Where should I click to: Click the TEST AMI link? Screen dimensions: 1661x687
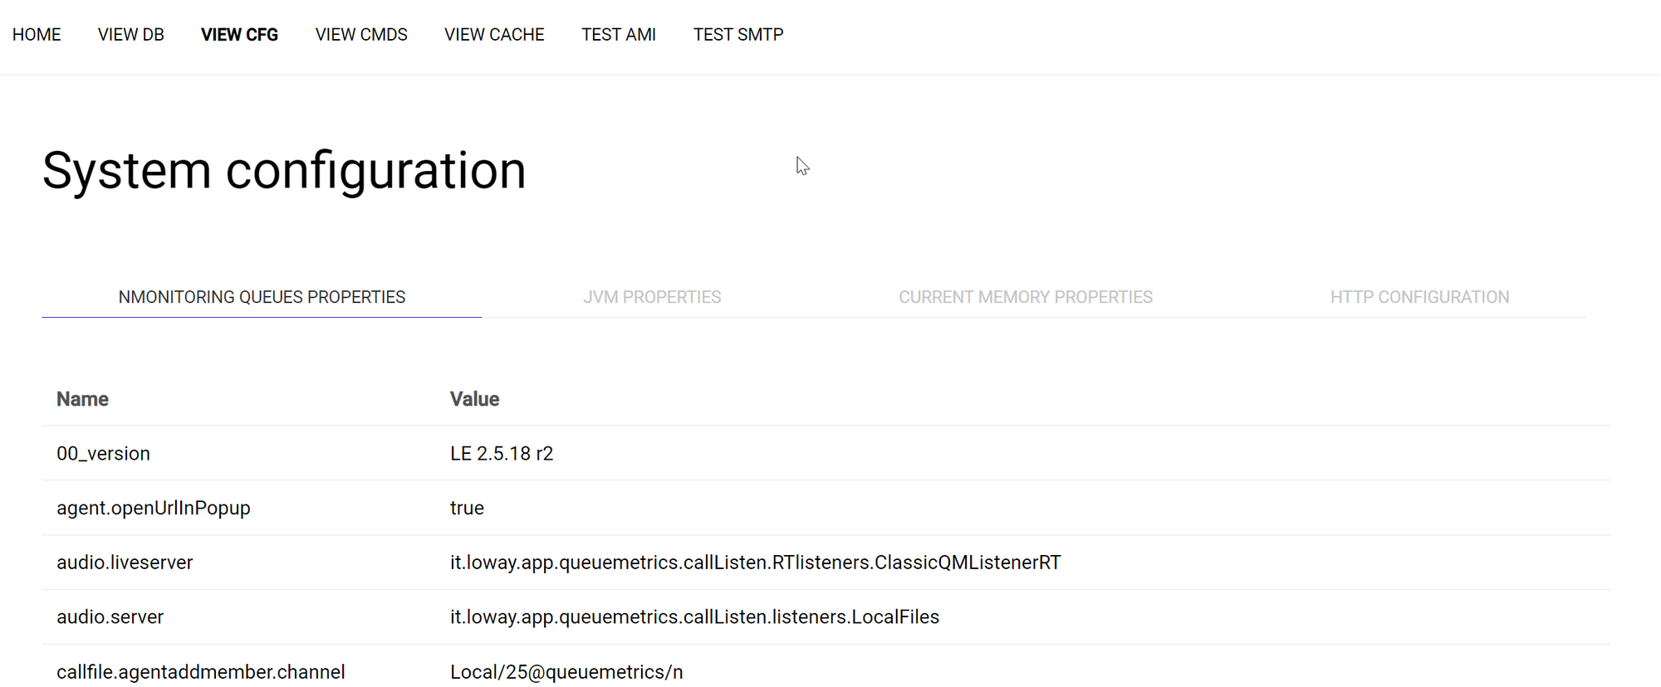(x=619, y=35)
